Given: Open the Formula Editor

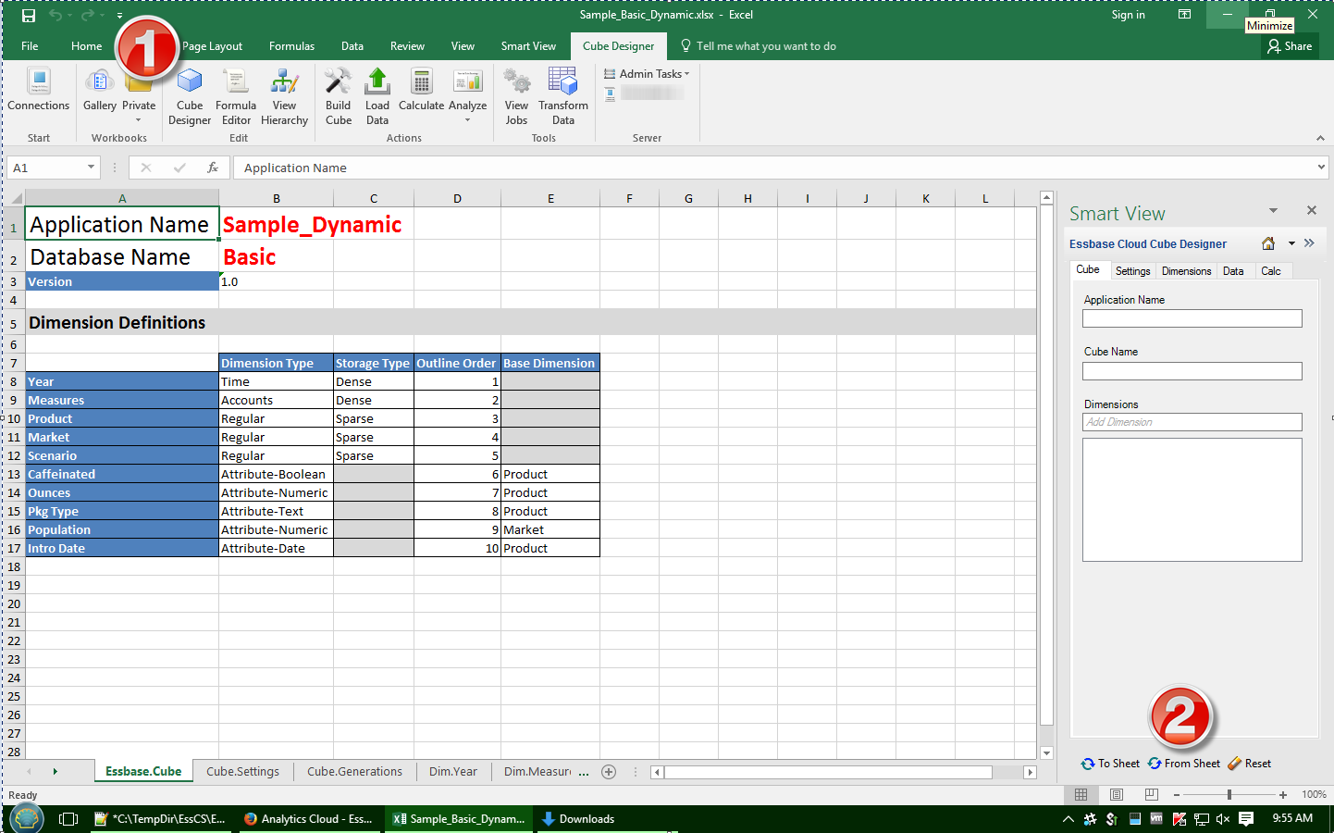Looking at the screenshot, I should (236, 97).
